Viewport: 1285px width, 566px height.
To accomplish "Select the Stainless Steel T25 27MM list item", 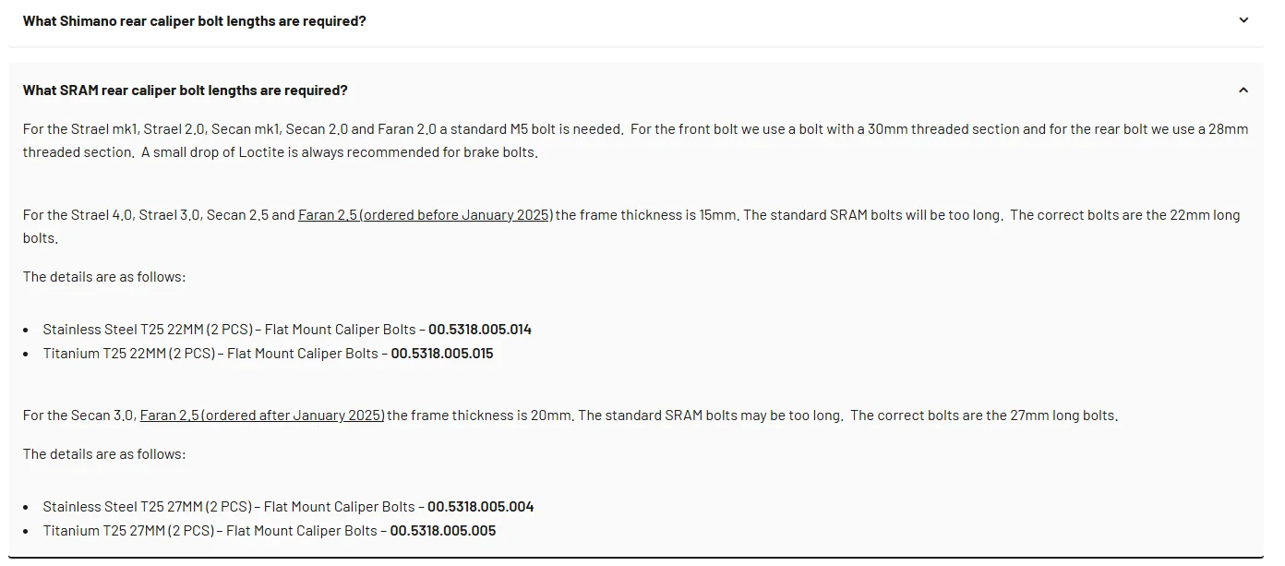I will pyautogui.click(x=229, y=507).
